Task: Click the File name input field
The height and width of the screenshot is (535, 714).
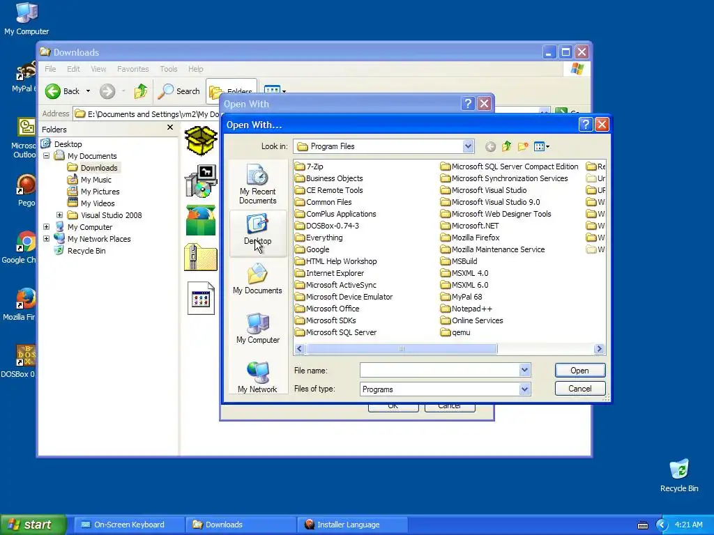Action: click(x=440, y=371)
